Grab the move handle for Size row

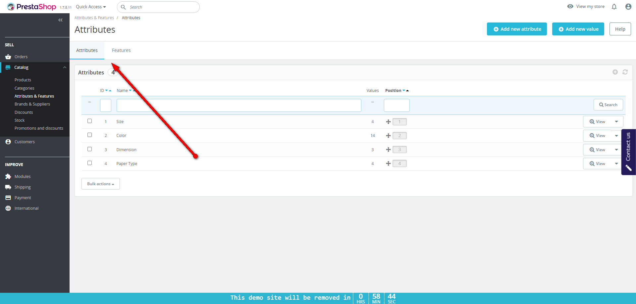[x=388, y=122]
